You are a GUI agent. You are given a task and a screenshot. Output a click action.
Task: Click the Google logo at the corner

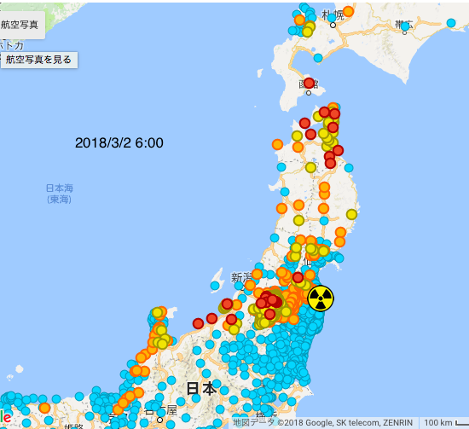[5, 417]
